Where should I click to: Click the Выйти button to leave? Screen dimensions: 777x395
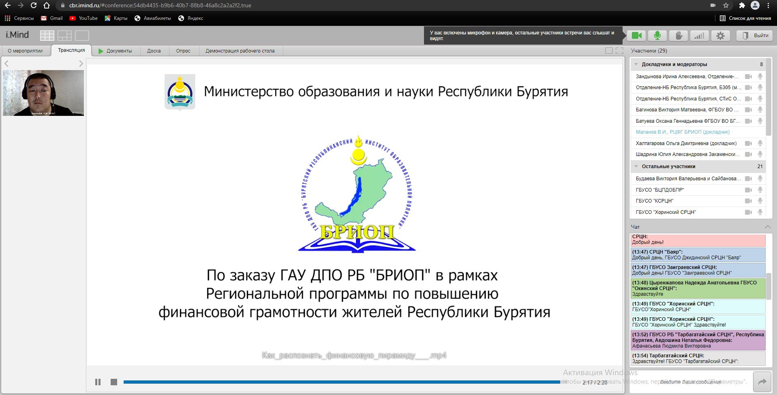pyautogui.click(x=755, y=36)
